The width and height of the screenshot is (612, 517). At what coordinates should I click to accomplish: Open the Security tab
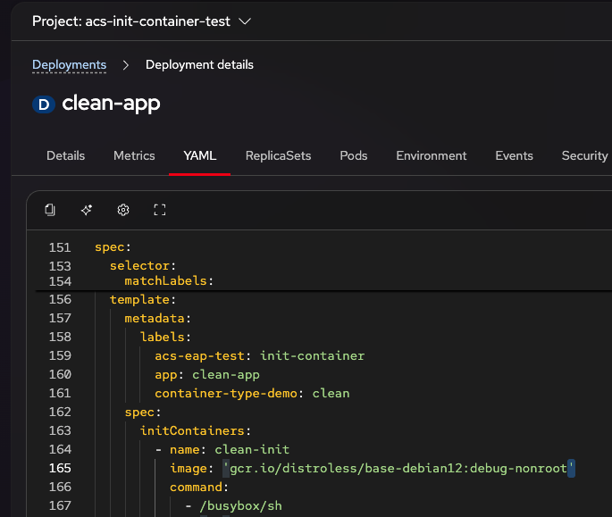pos(584,155)
